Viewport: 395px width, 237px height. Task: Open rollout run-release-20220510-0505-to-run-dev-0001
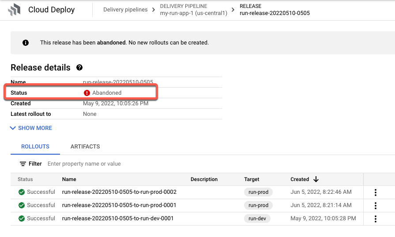point(118,218)
